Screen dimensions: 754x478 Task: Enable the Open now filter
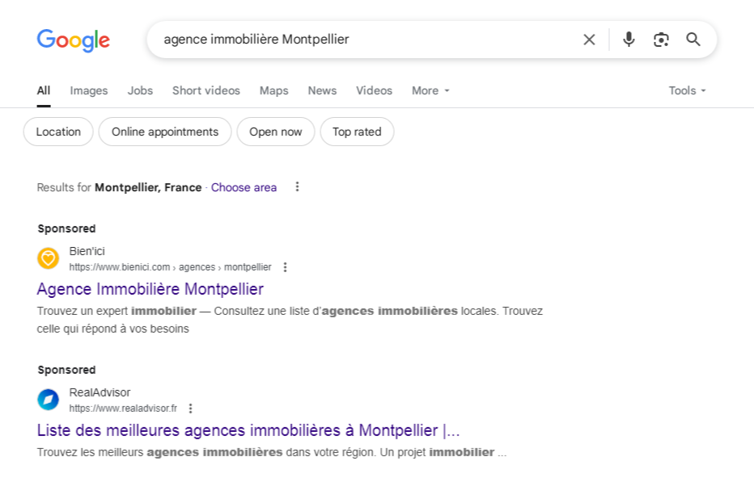(275, 132)
